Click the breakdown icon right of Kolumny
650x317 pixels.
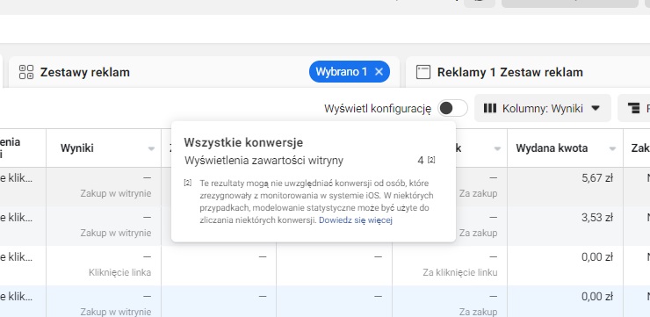[x=633, y=109]
